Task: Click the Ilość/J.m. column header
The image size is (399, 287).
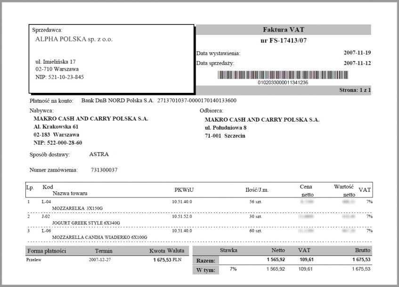Action: click(257, 190)
